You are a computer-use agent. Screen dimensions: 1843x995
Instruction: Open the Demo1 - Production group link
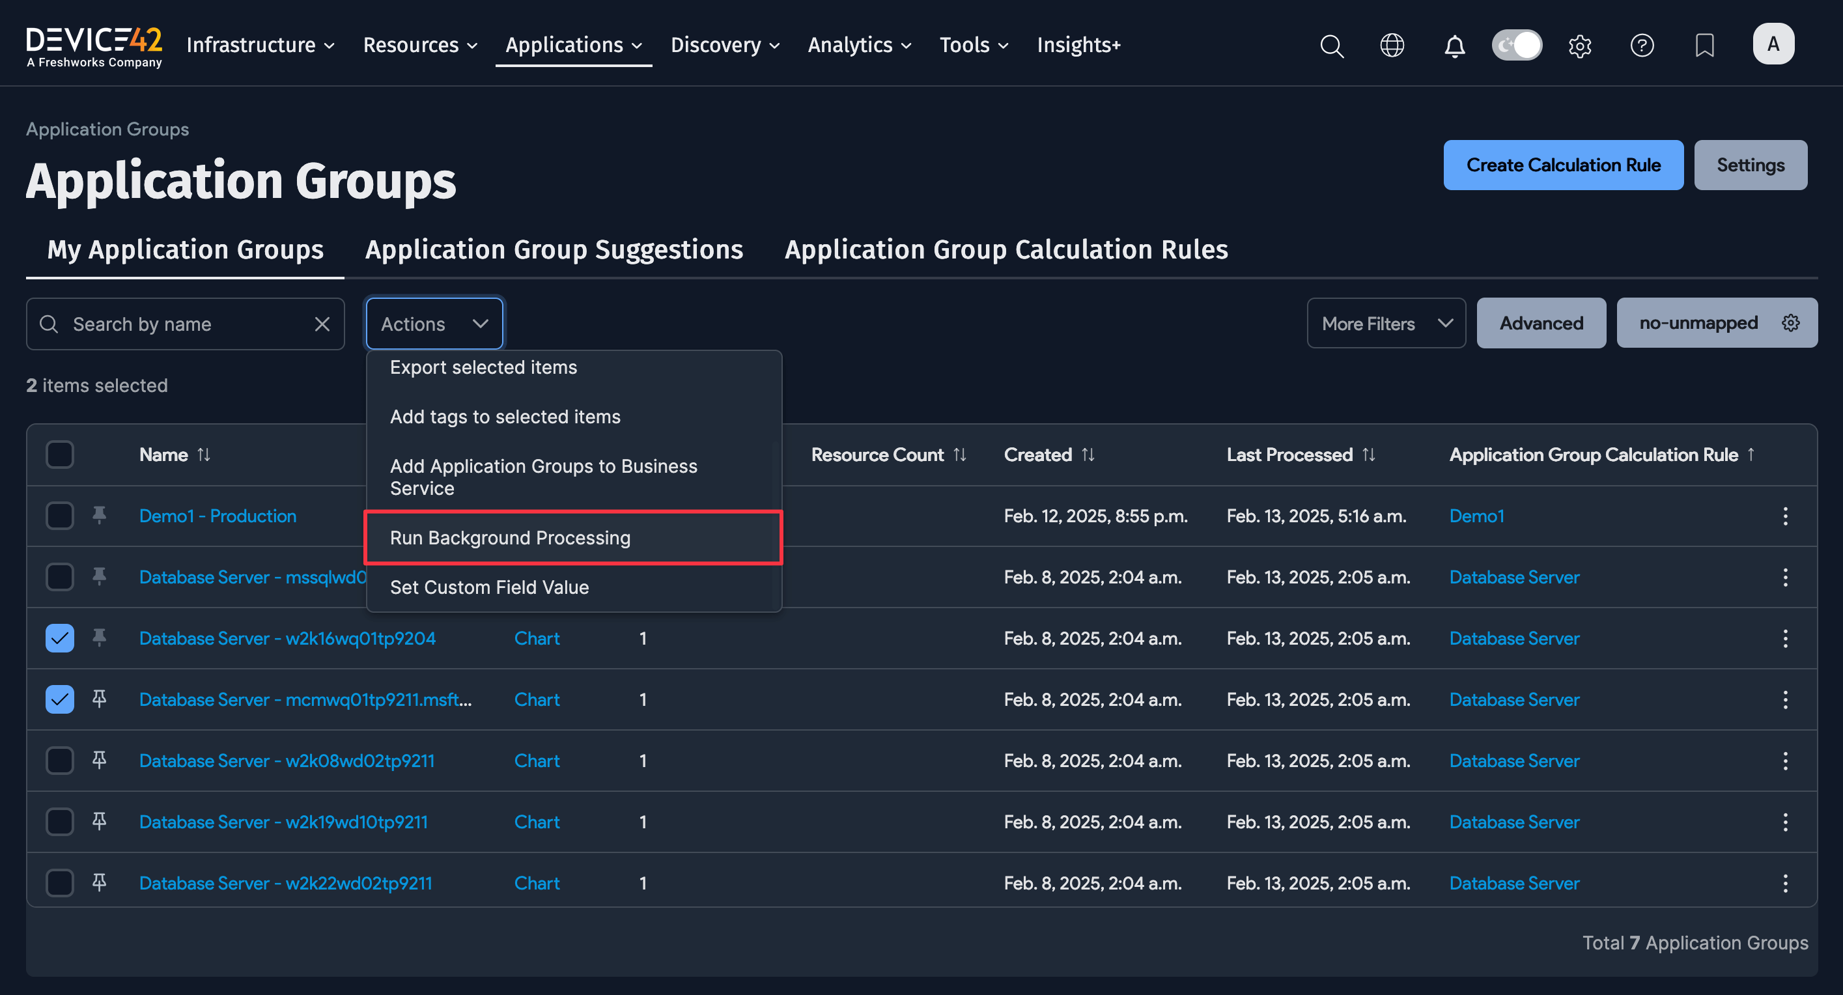pos(217,515)
